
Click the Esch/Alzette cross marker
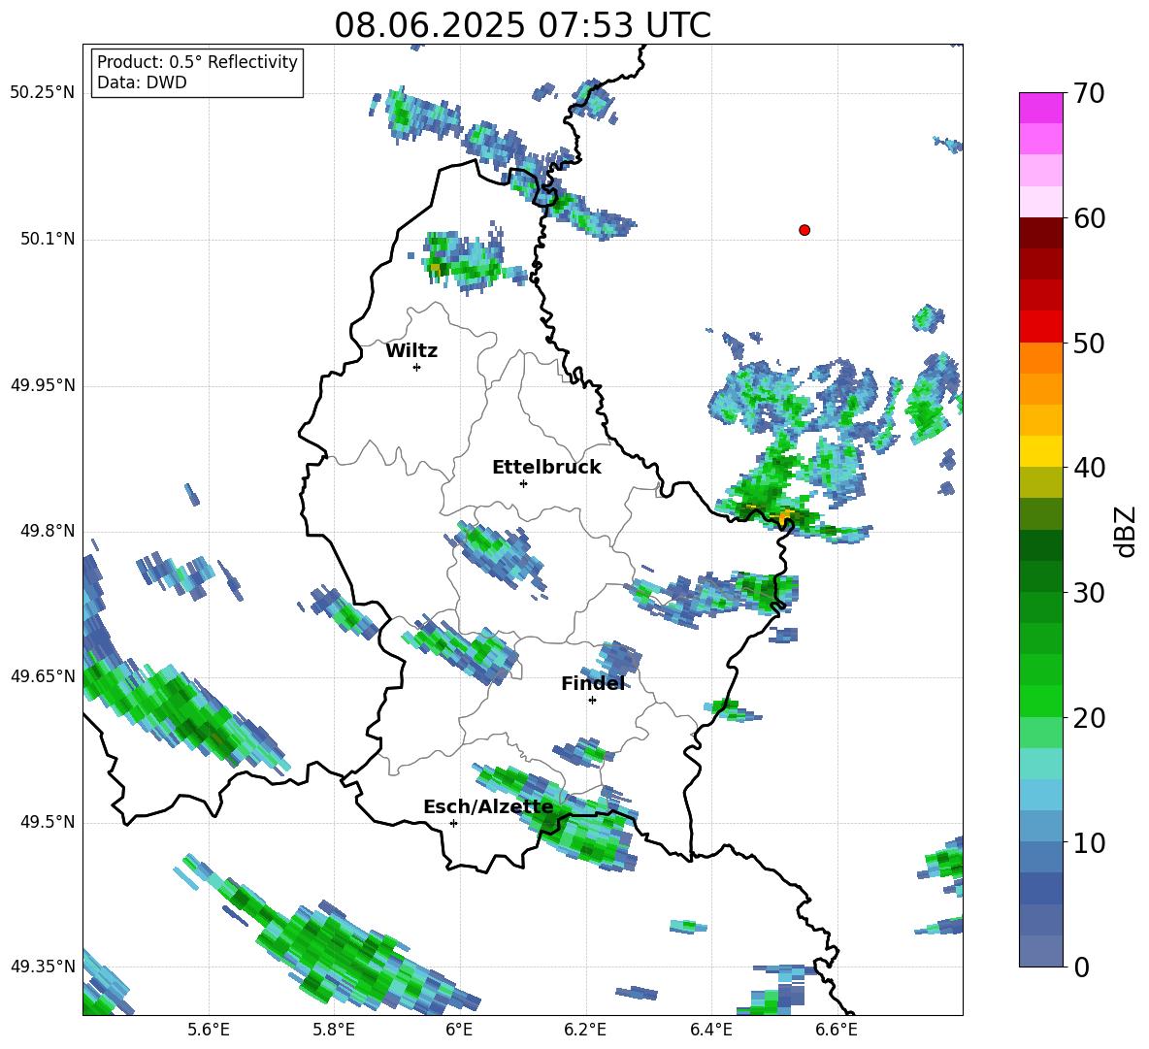pyautogui.click(x=453, y=823)
